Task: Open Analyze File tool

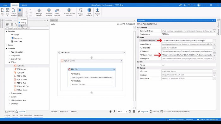Action: click(x=81, y=12)
